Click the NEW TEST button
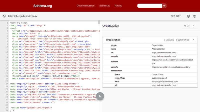200x112 pixels. (x=175, y=16)
